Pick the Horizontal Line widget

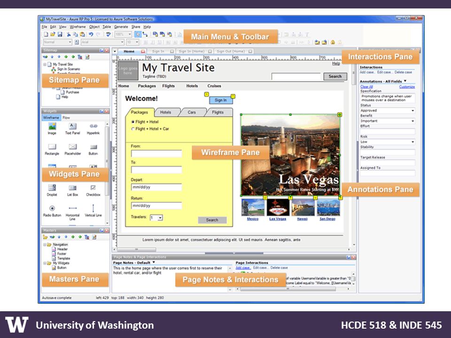tap(72, 212)
